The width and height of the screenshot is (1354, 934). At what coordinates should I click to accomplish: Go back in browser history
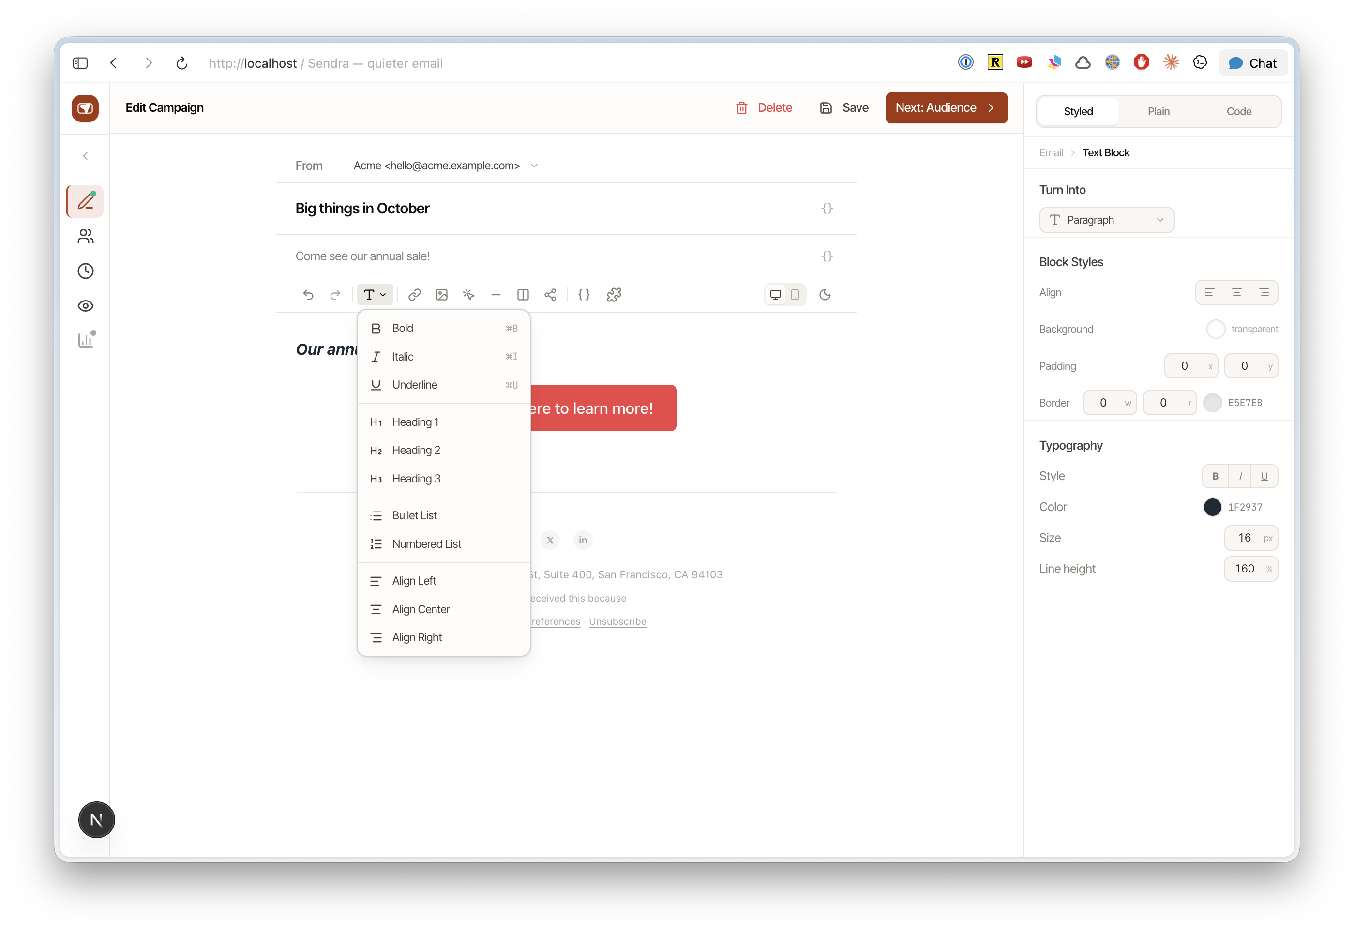(114, 63)
